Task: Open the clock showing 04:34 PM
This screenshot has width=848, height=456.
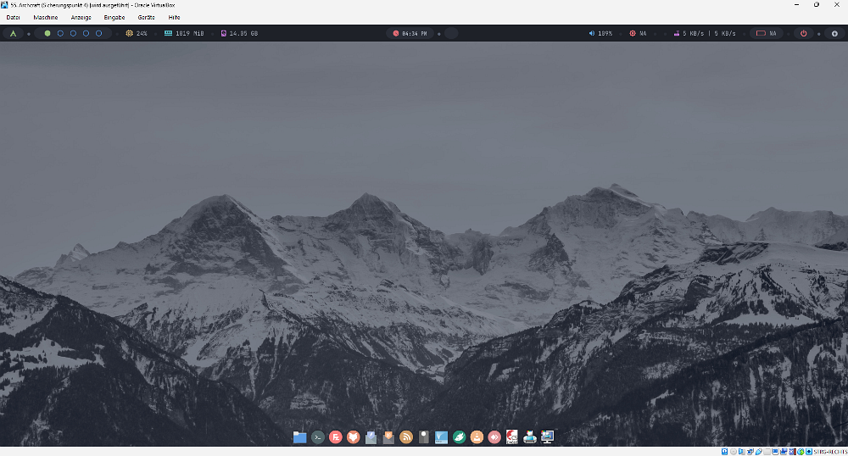Action: (x=411, y=34)
